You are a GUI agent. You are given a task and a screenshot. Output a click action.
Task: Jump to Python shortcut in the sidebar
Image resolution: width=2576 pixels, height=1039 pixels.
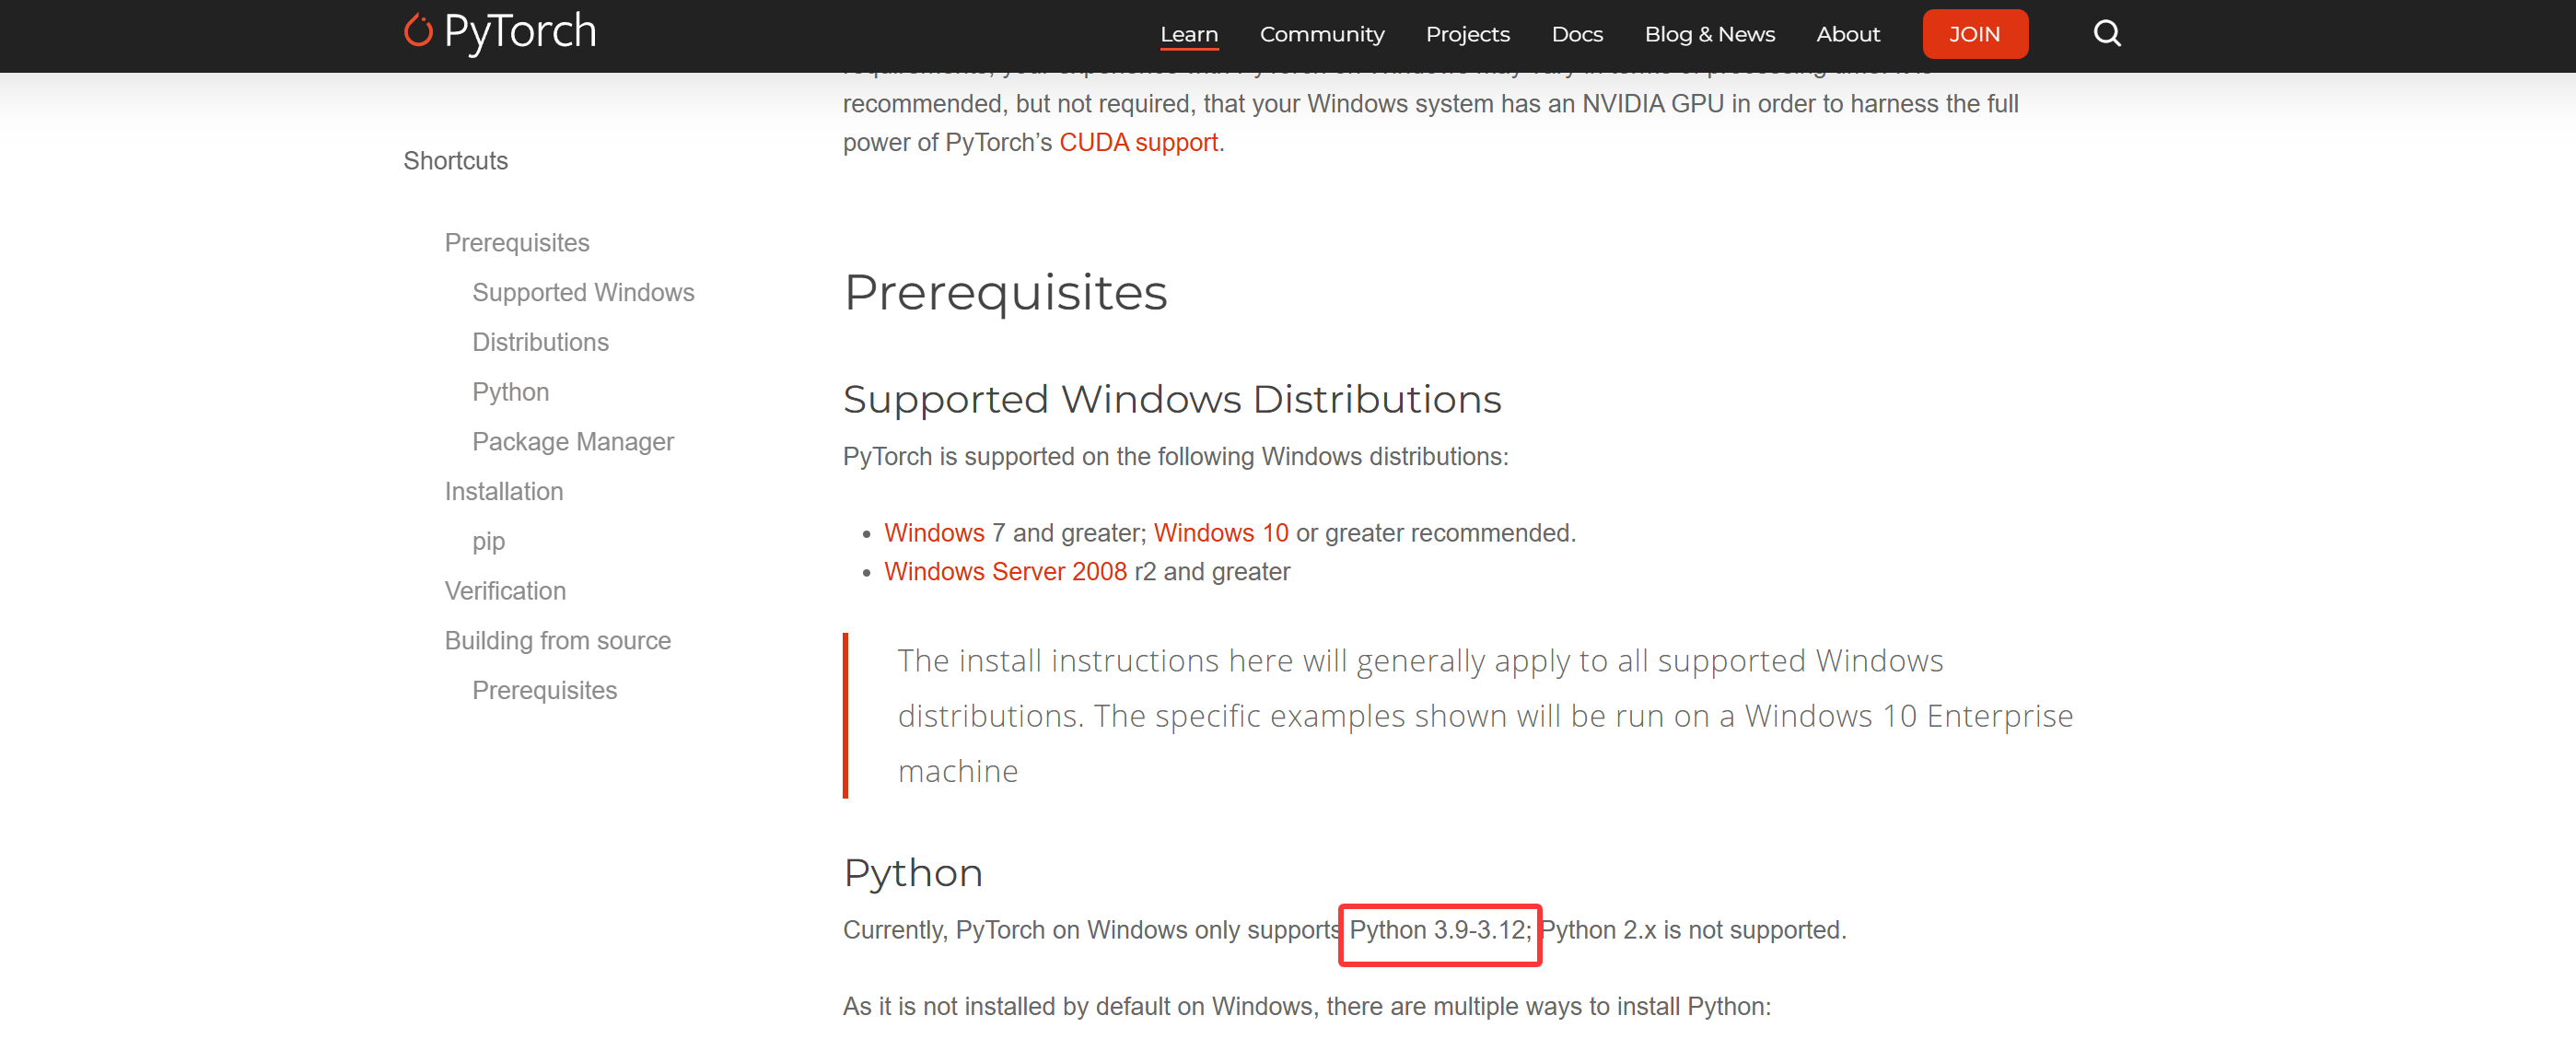point(510,392)
